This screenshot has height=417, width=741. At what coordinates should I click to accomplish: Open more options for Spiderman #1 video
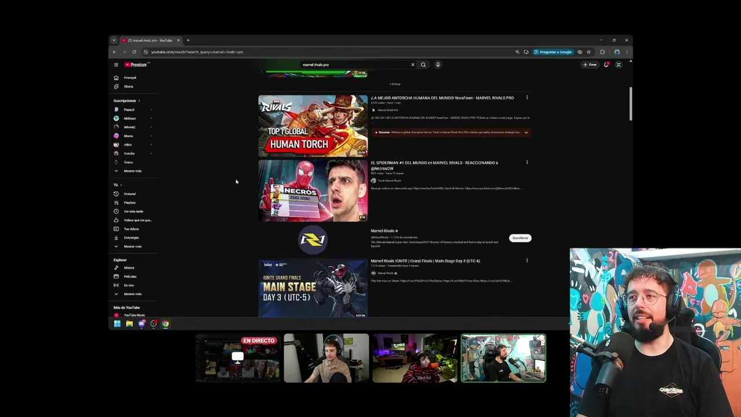point(527,163)
